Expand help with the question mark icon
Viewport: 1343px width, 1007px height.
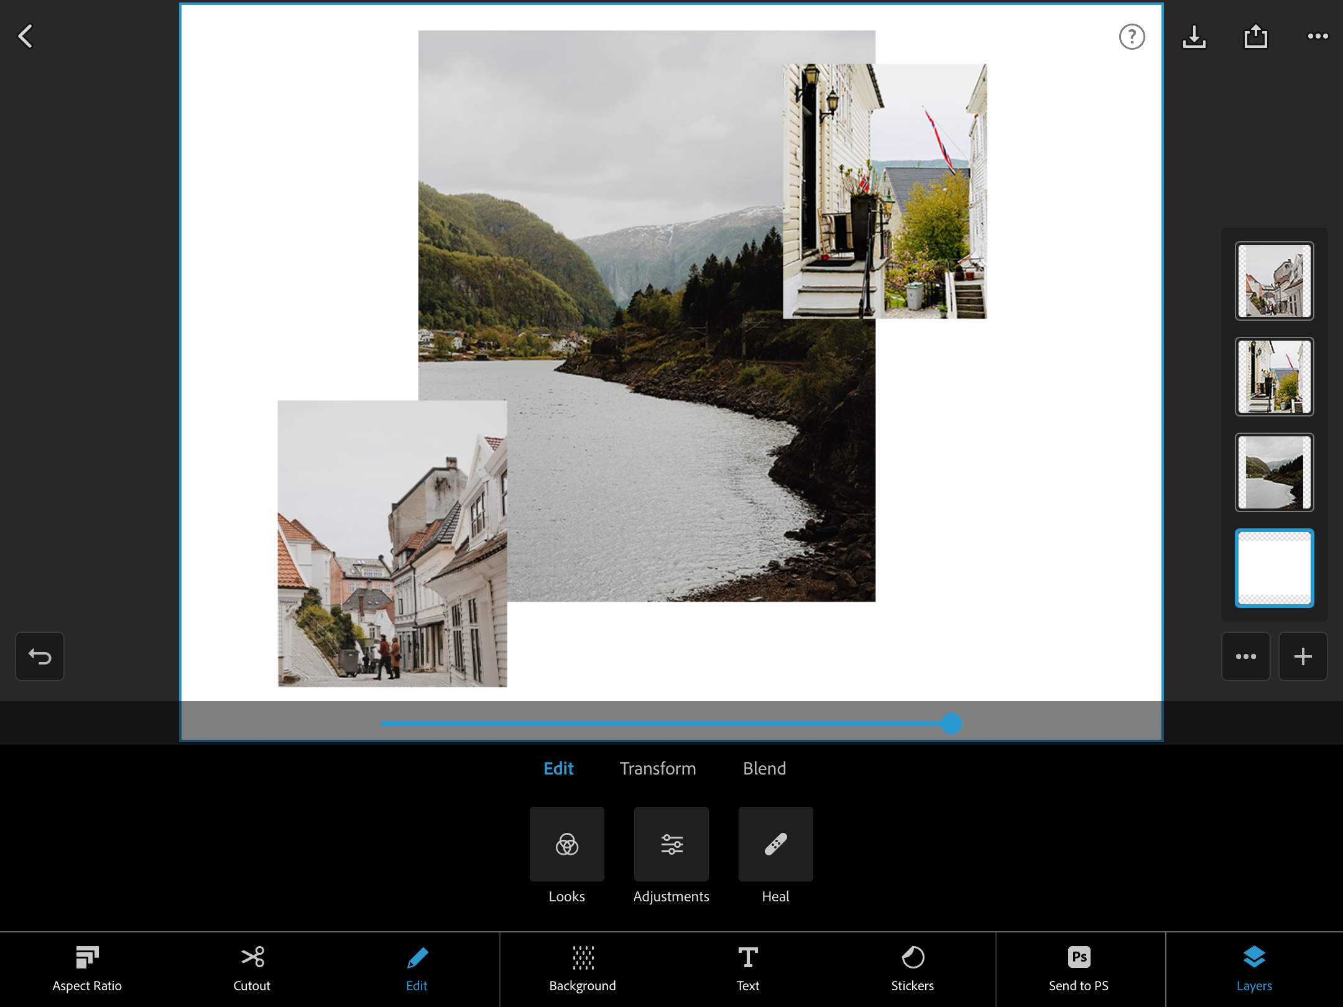[1131, 37]
